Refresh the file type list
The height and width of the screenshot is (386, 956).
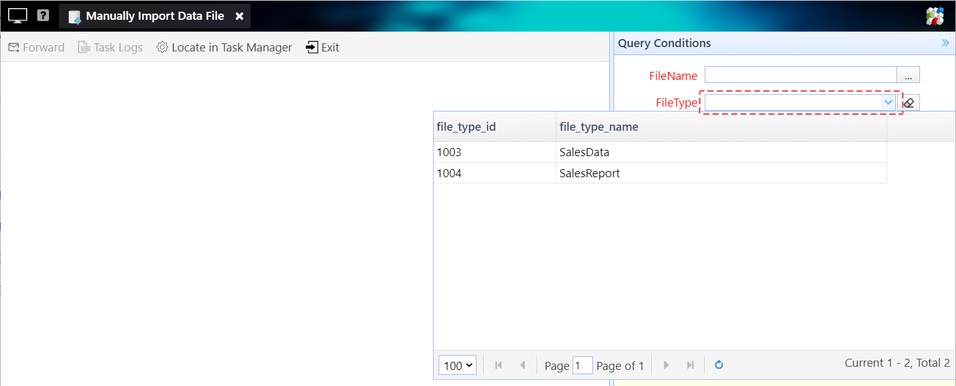719,365
